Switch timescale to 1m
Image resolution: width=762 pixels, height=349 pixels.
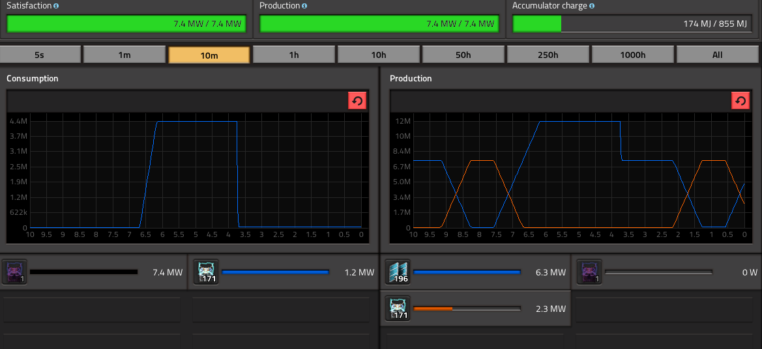(x=125, y=55)
